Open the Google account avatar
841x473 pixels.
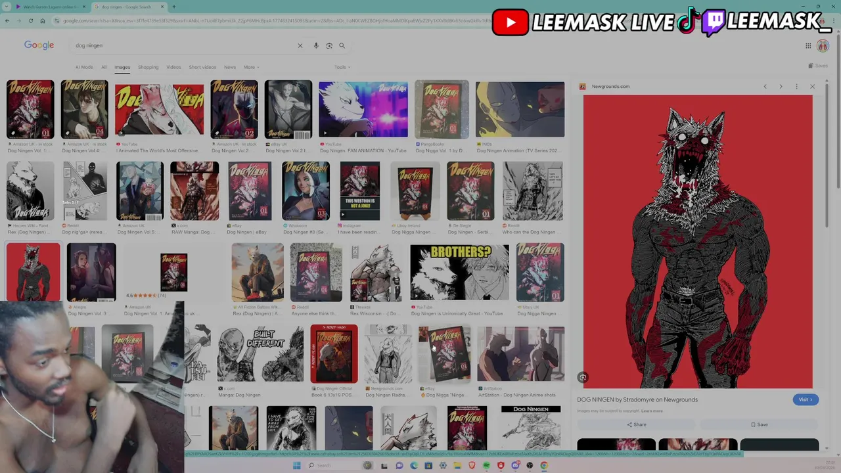click(x=823, y=45)
